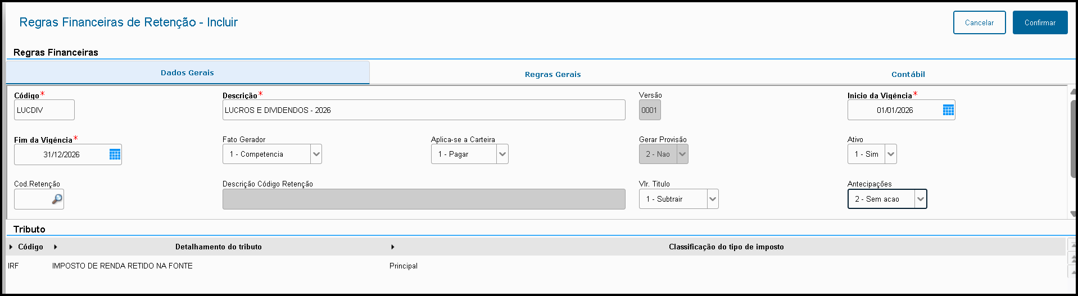This screenshot has height=296, width=1078.
Task: Select the Dados Gerais tab
Action: (x=187, y=72)
